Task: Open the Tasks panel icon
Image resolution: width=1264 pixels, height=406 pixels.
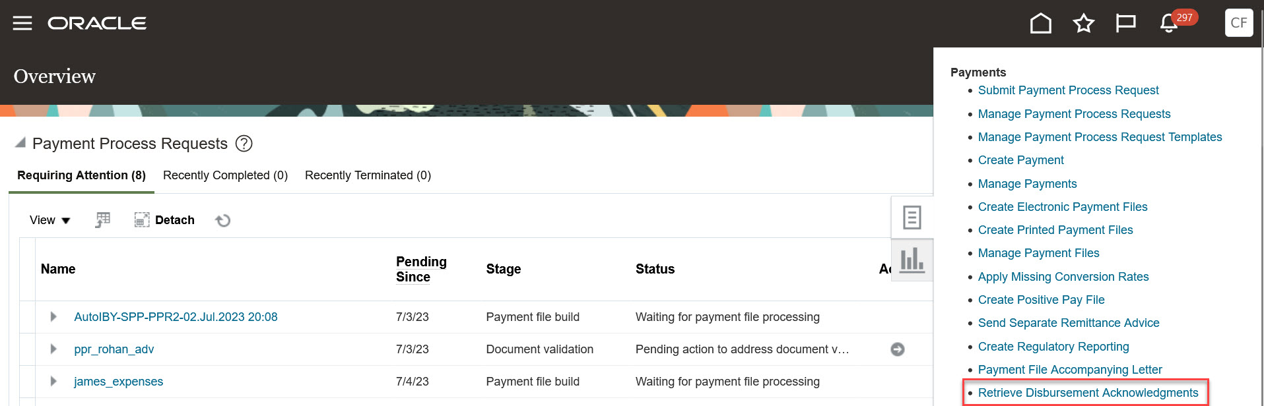Action: click(x=912, y=217)
